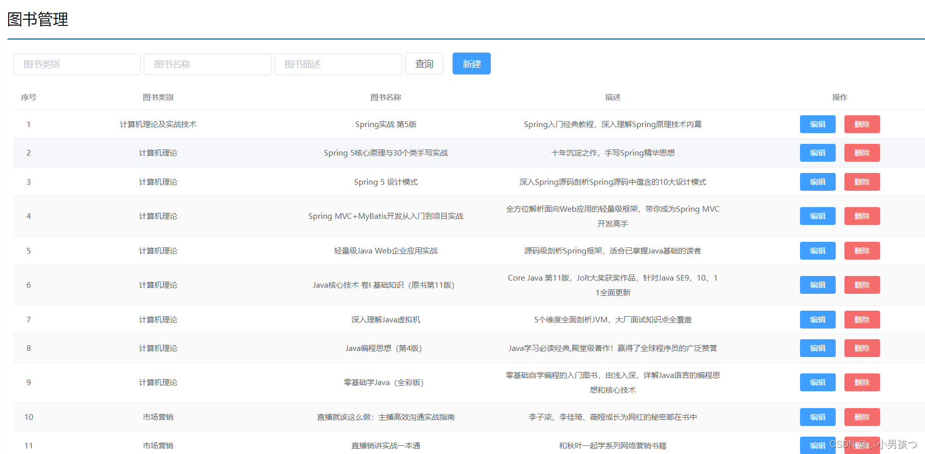
Task: Edit the Spring 5 设计模式 row
Action: pyautogui.click(x=817, y=182)
